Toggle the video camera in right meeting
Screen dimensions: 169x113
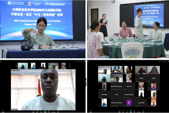[91, 111]
